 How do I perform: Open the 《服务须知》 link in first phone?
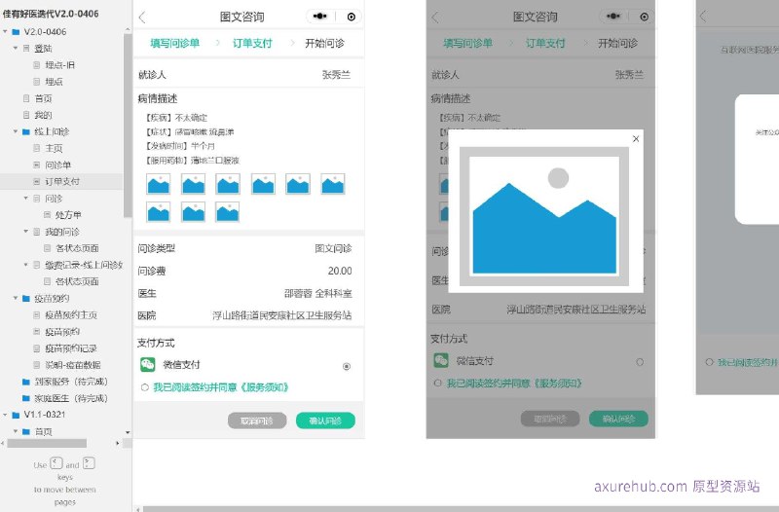265,387
